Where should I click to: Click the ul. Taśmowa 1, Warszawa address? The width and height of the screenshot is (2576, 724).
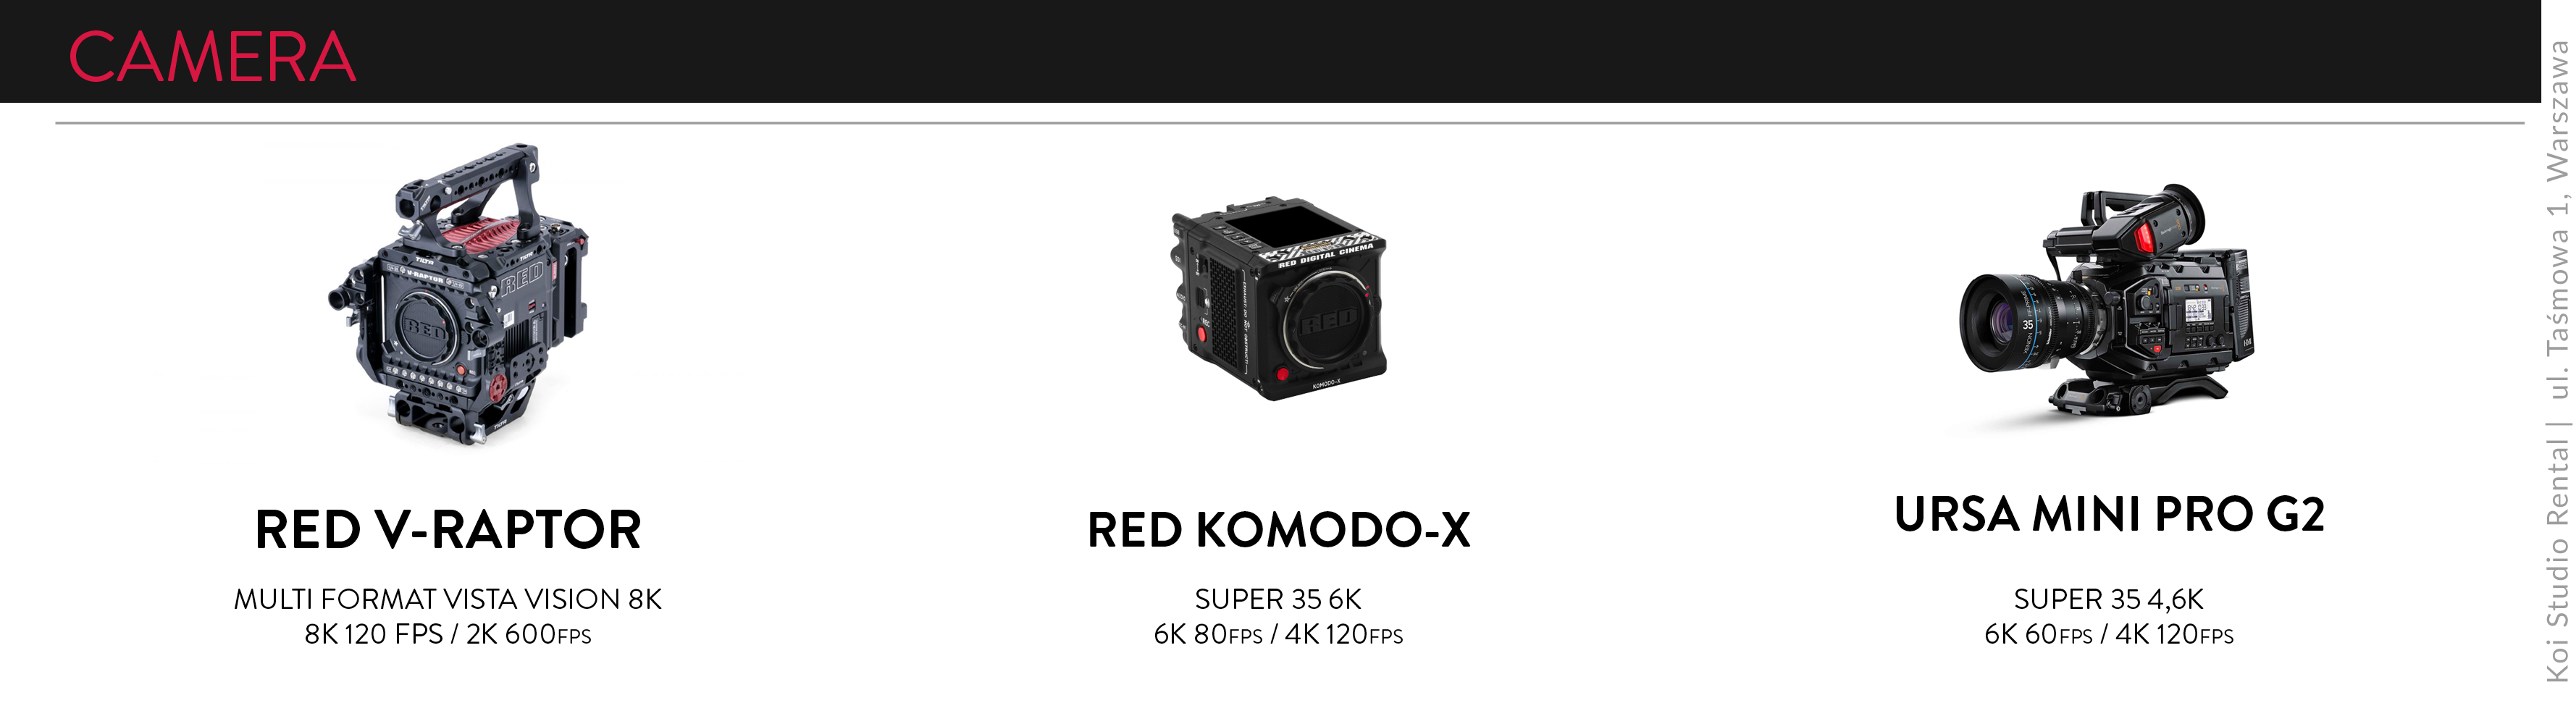pos(2557,220)
